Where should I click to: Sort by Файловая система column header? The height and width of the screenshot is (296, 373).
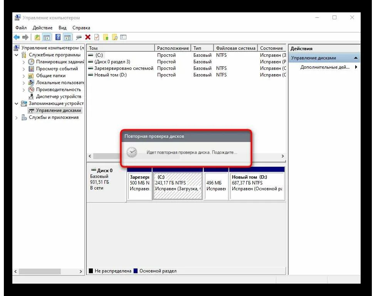tap(235, 48)
